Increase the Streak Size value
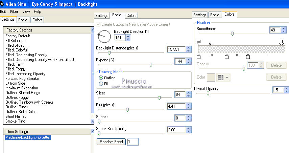The height and width of the screenshot is (153, 289). coord(188,128)
